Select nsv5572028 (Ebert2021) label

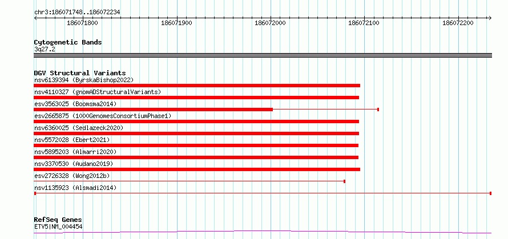pos(72,140)
